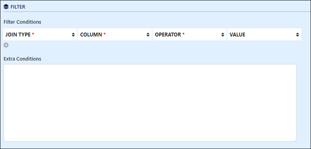Sort by the COLUMN header arrows
This screenshot has width=311, height=149.
148,35
